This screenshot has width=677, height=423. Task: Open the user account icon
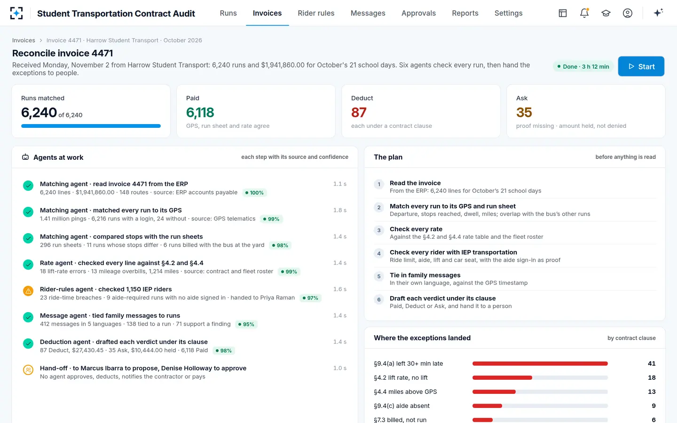pos(628,13)
